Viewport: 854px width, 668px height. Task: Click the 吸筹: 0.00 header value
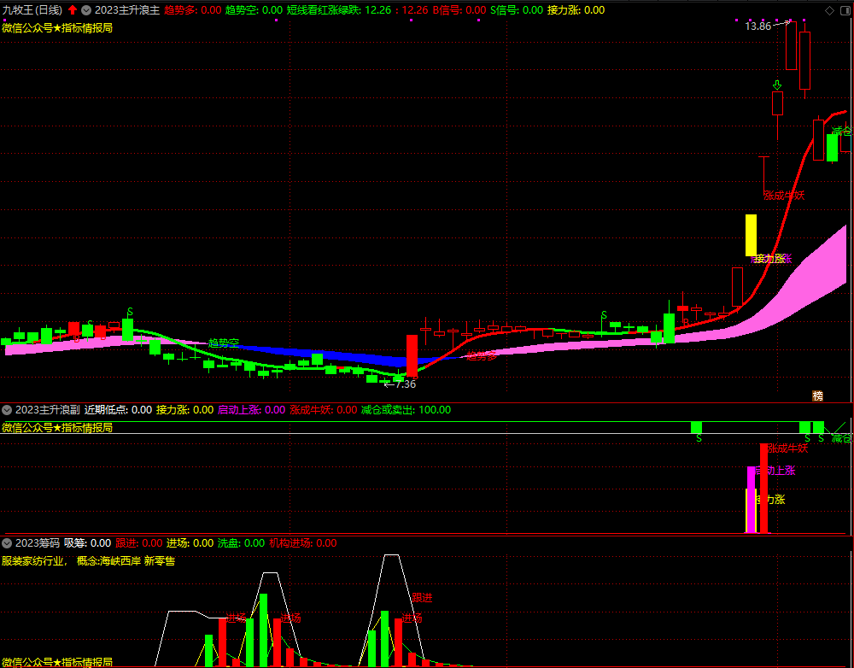point(87,543)
